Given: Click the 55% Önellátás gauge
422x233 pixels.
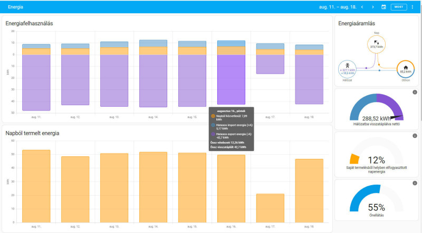Looking at the screenshot, I should (376, 198).
